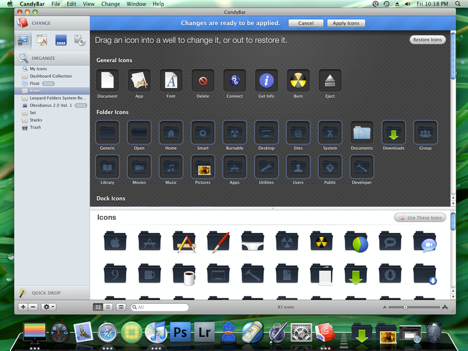Viewport: 468px width, 351px height.
Task: Open the search field options magnifier
Action: [135, 307]
